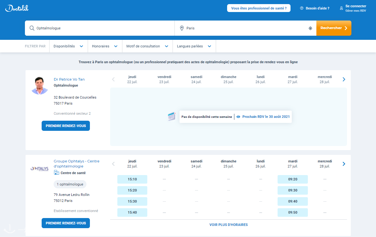Click Gérer mes RDV text
Image resolution: width=376 pixels, height=237 pixels.
(x=355, y=11)
